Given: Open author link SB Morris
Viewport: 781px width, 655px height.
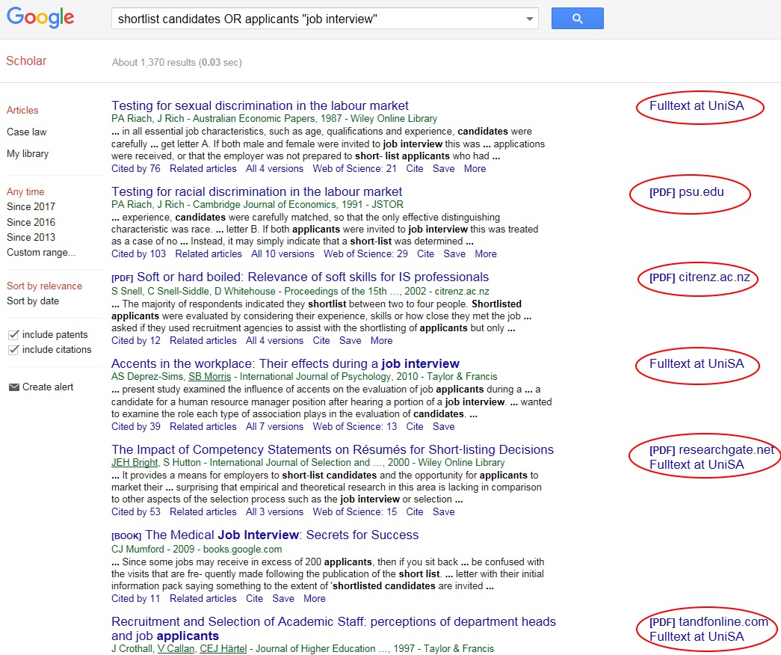Looking at the screenshot, I should [x=210, y=376].
